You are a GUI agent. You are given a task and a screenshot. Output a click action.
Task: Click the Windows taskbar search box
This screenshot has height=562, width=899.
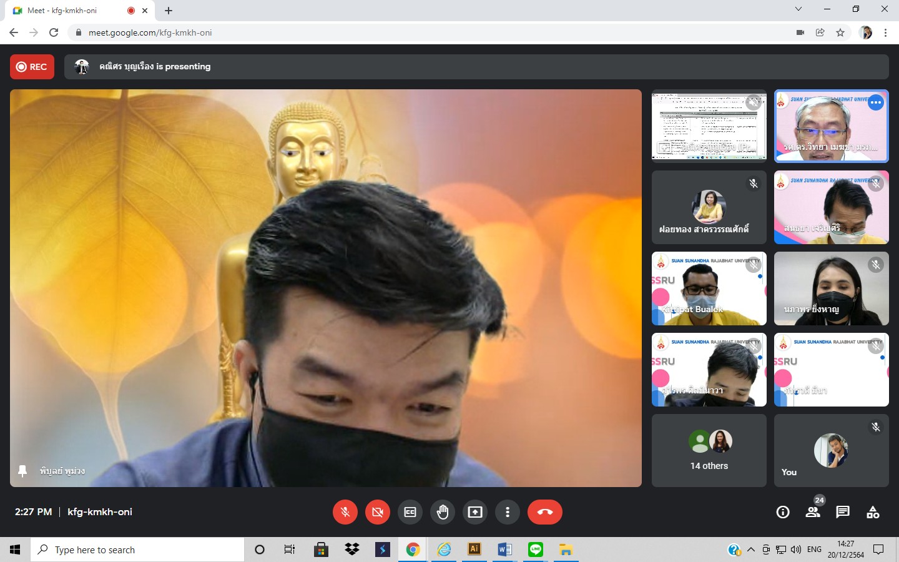coord(137,550)
